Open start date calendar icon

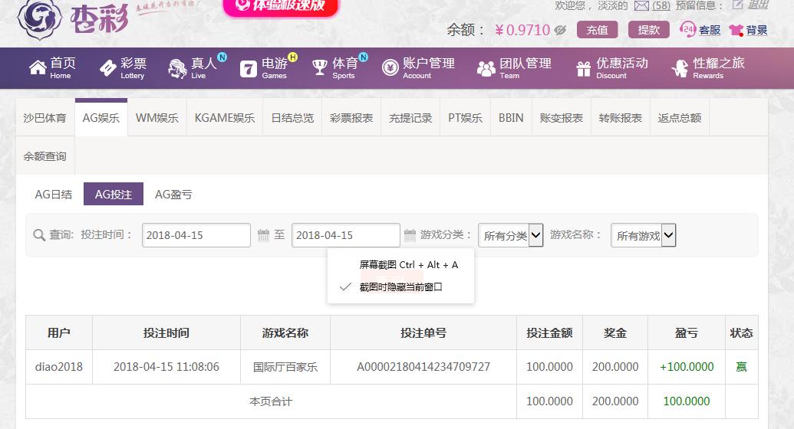click(263, 235)
